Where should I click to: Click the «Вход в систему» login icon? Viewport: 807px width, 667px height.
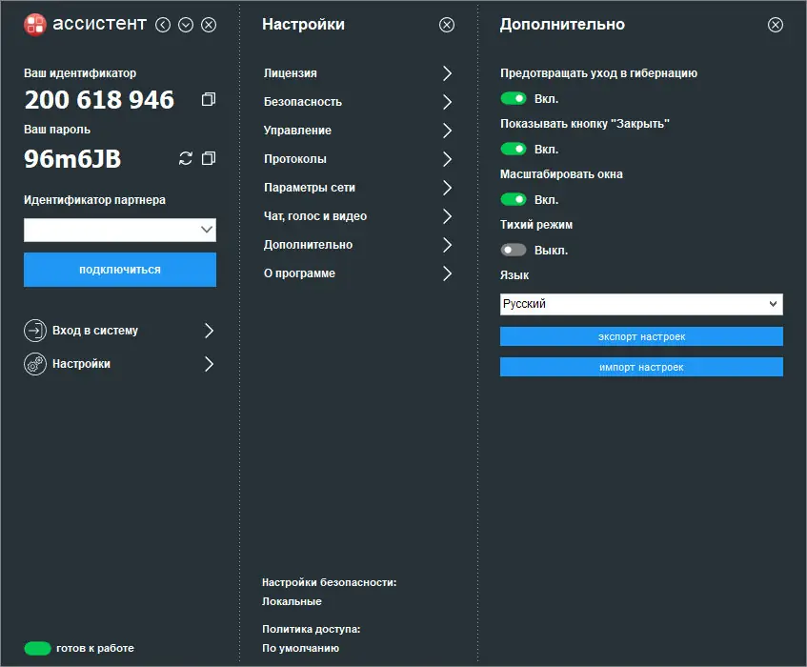coord(35,331)
